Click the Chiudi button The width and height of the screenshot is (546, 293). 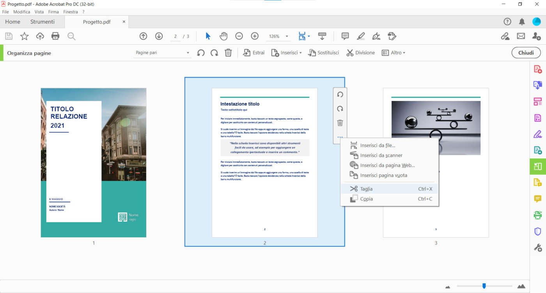[526, 52]
